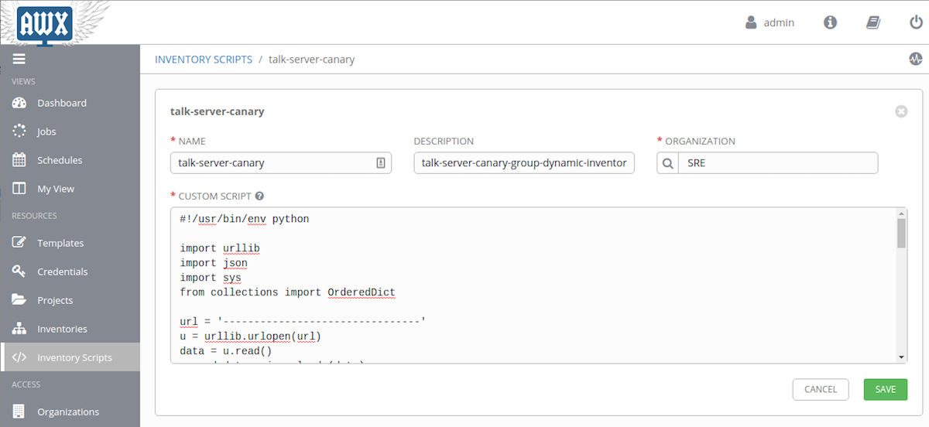Select Inventory Scripts in the sidebar
Viewport: 929px width, 427px height.
[x=70, y=357]
